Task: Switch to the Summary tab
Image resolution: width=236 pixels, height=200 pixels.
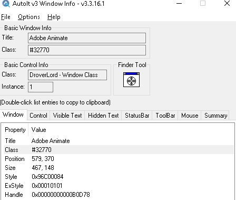Action: click(215, 116)
